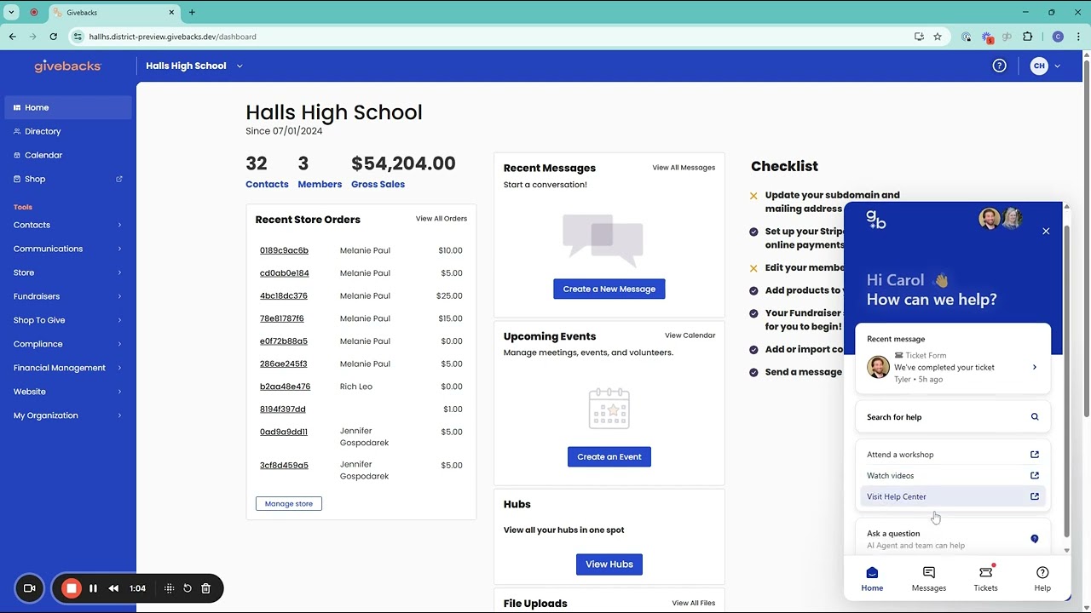
Task: Stop the screen recording with red stop button
Action: (x=72, y=588)
